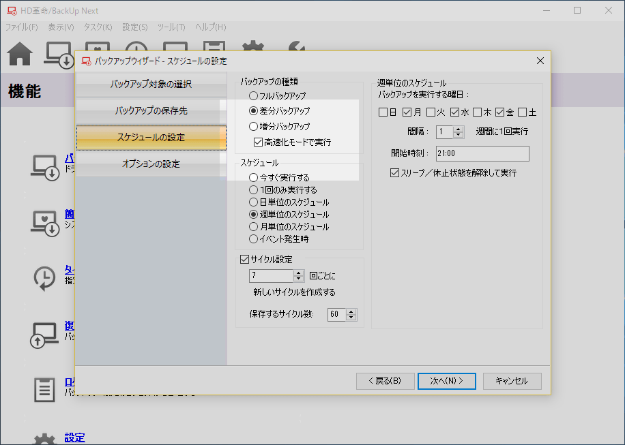The image size is (625, 445).
Task: Select スケジュールの設定 step
Action: (x=151, y=138)
